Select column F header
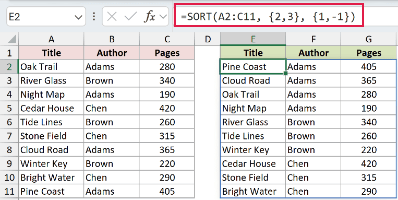The width and height of the screenshot is (398, 200). tap(313, 39)
